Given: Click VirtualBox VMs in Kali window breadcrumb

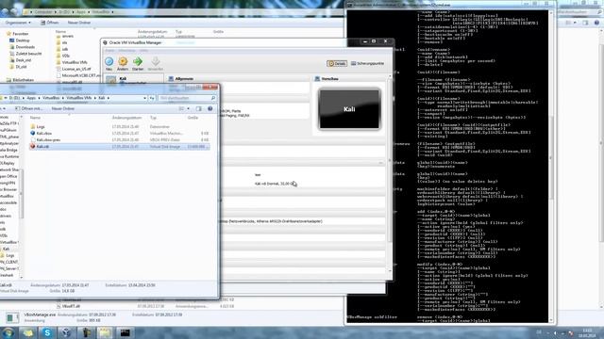Looking at the screenshot, I should (78, 98).
